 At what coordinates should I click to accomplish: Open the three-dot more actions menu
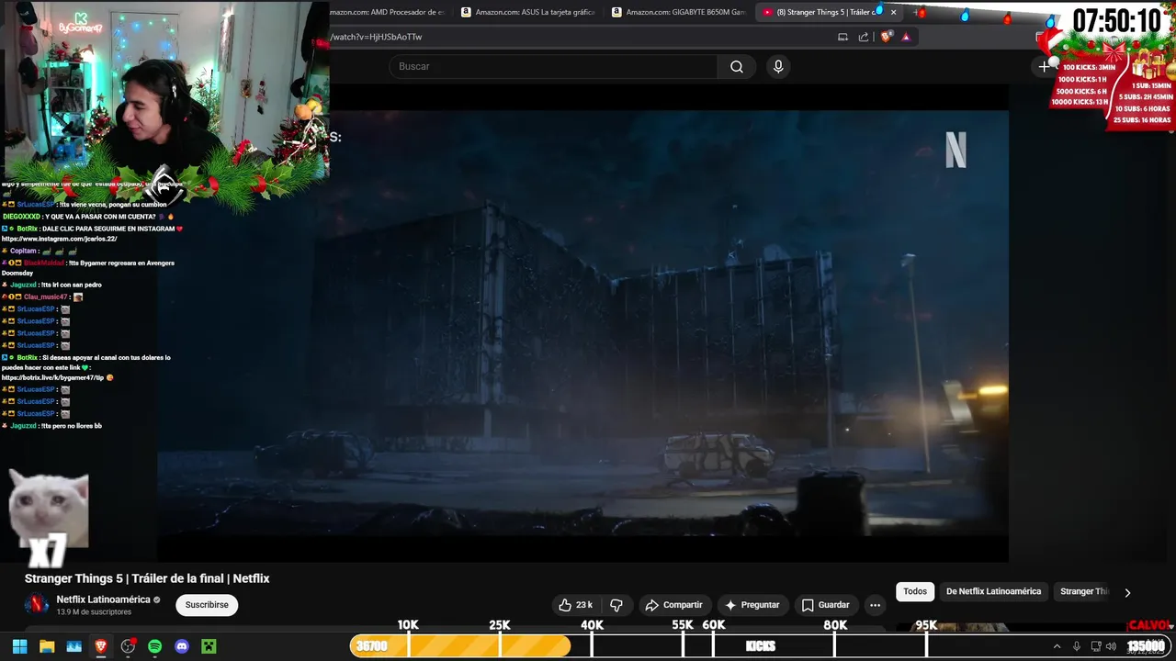pos(875,605)
